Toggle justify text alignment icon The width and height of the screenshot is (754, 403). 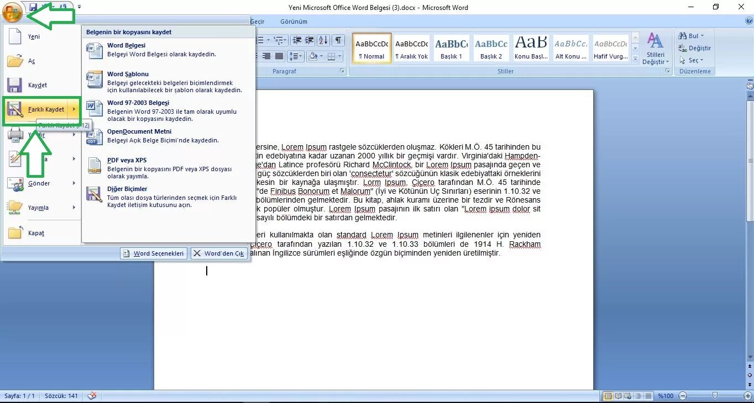click(279, 56)
